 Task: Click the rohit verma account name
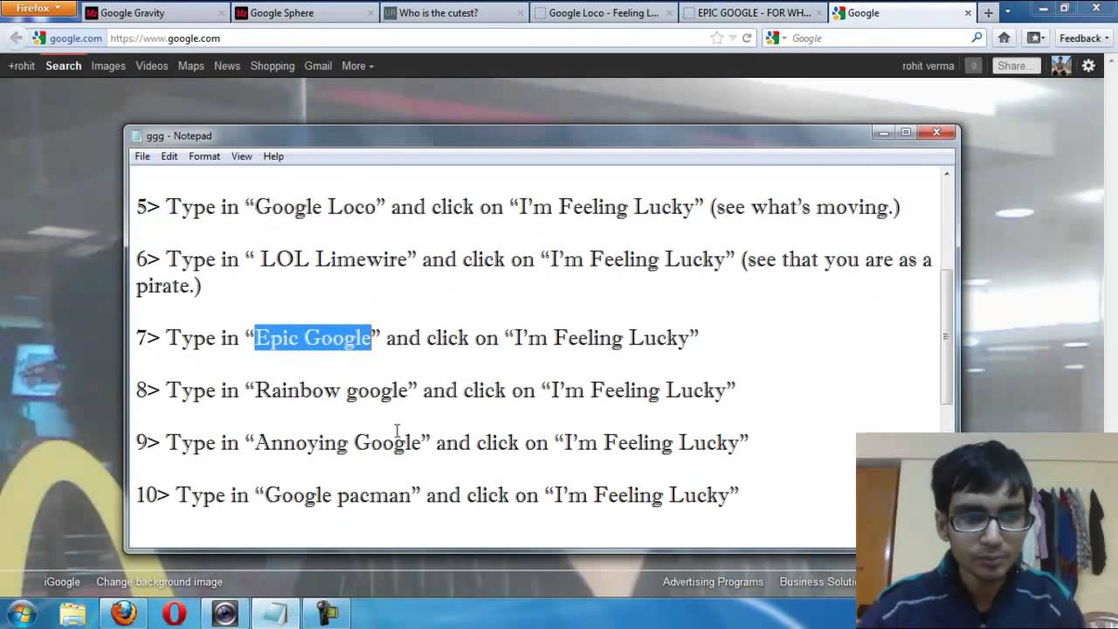click(928, 66)
